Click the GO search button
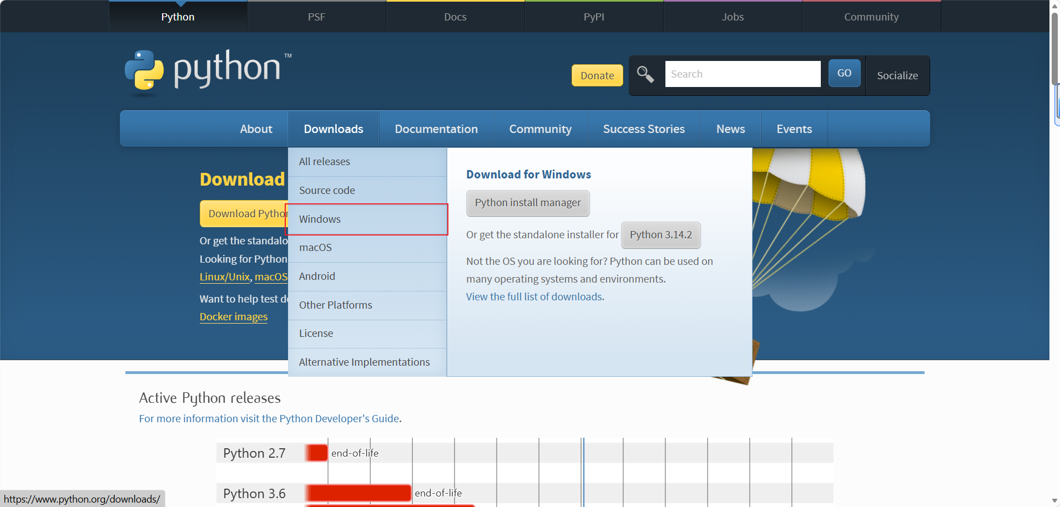1060x507 pixels. (844, 73)
